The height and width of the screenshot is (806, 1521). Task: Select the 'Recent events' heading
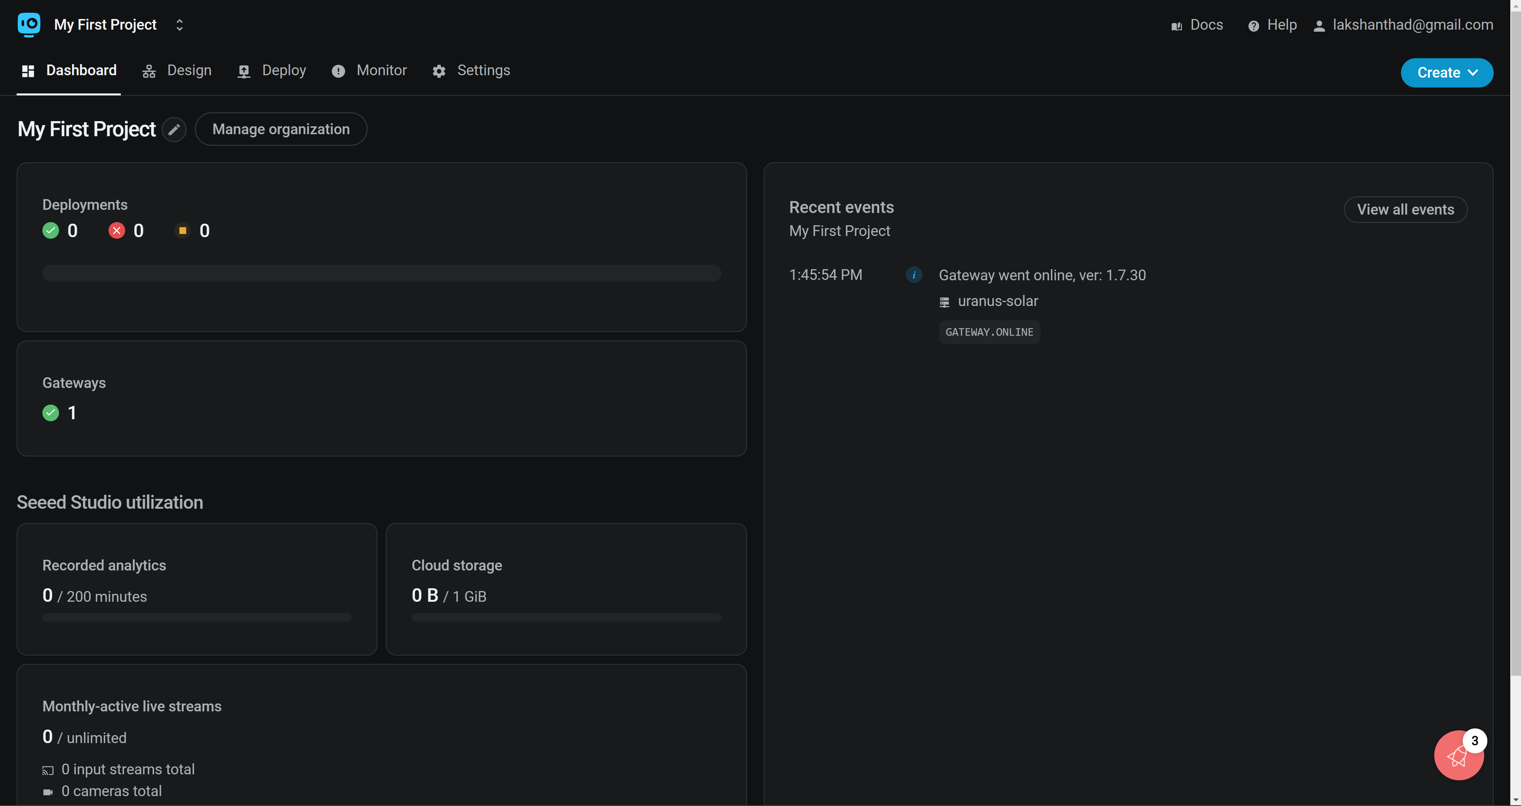pos(841,207)
